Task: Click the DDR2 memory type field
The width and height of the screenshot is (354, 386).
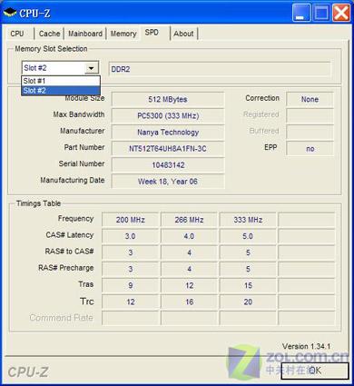Action: (220, 69)
